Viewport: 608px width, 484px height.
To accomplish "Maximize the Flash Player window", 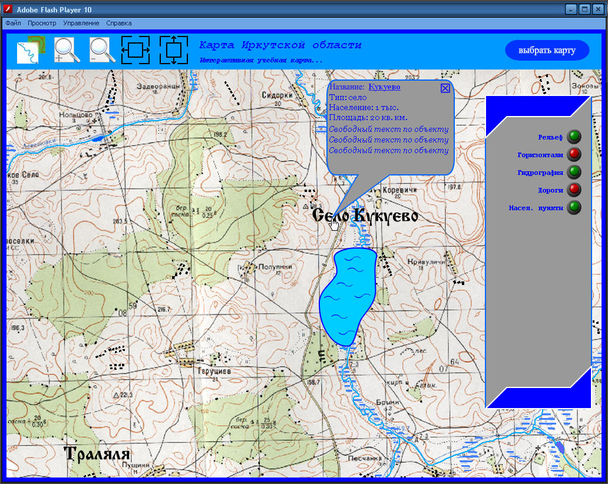I will [584, 9].
